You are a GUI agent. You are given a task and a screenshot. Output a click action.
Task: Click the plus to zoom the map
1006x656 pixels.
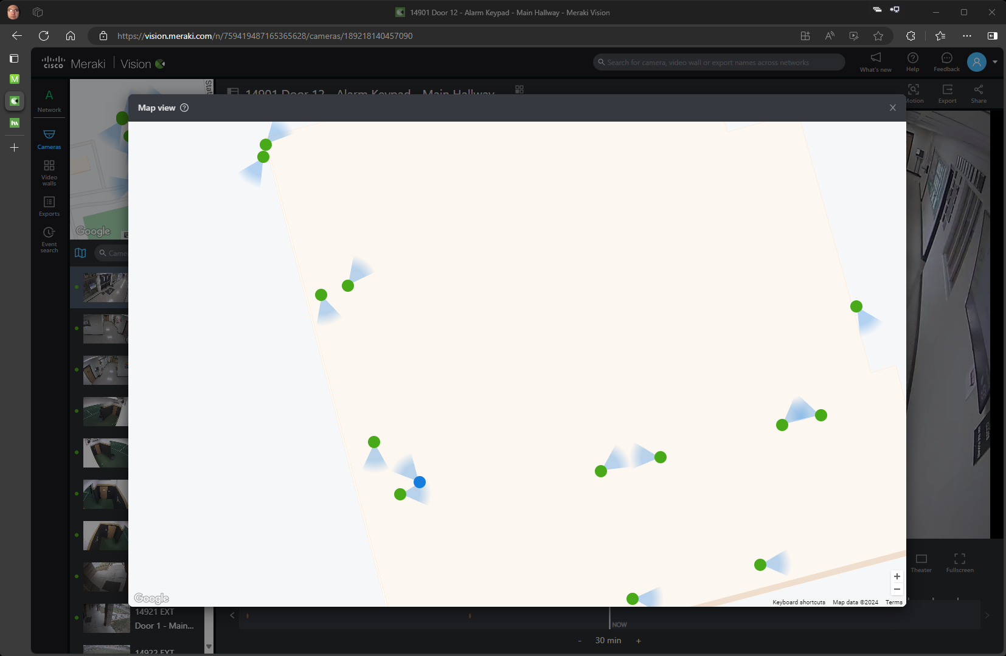pyautogui.click(x=897, y=576)
